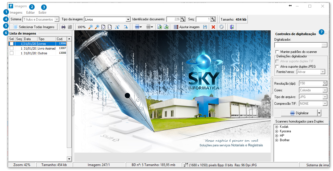Click the 100% zoom toolbar item
Image resolution: width=333 pixels, height=171 pixels.
point(81,27)
